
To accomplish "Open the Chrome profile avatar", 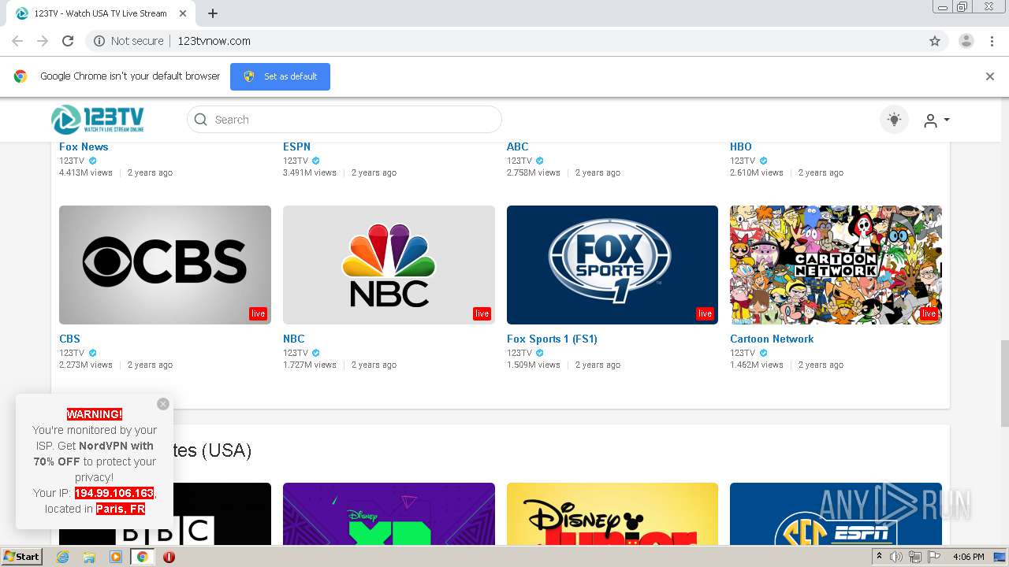I will pos(966,41).
